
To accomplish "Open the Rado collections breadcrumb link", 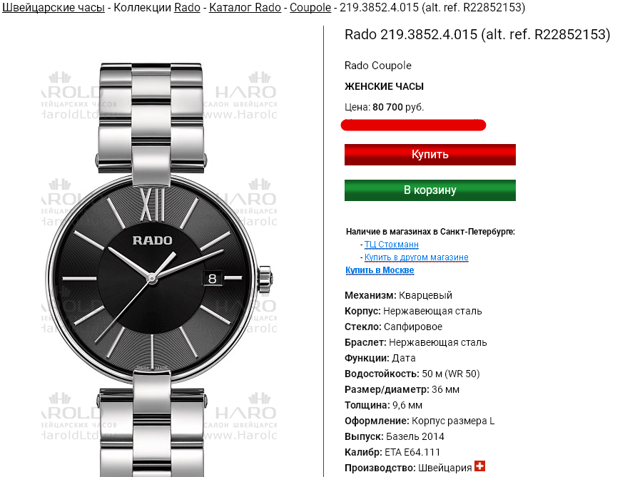I will [187, 7].
